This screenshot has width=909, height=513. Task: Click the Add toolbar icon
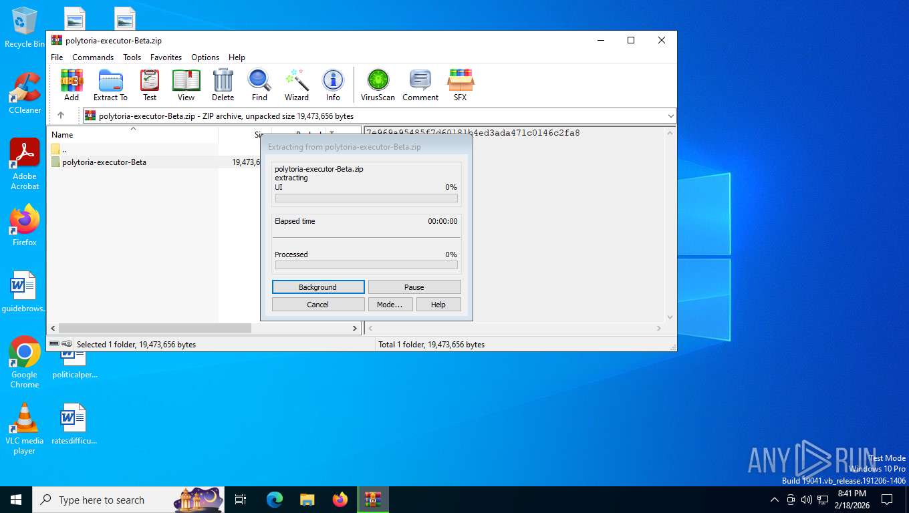(72, 85)
